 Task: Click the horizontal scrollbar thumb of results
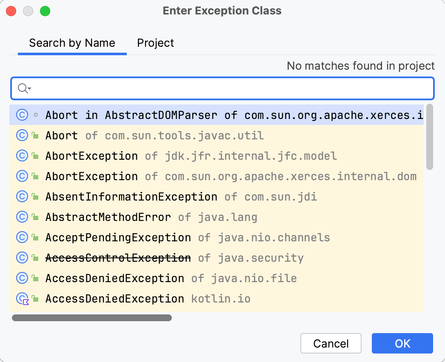tap(91, 318)
